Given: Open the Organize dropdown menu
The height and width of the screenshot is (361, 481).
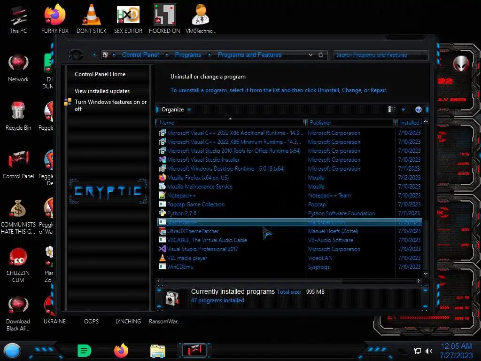Looking at the screenshot, I should 176,110.
